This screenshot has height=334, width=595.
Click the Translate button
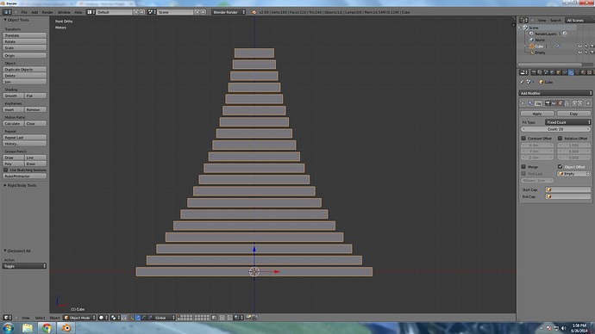coord(25,35)
